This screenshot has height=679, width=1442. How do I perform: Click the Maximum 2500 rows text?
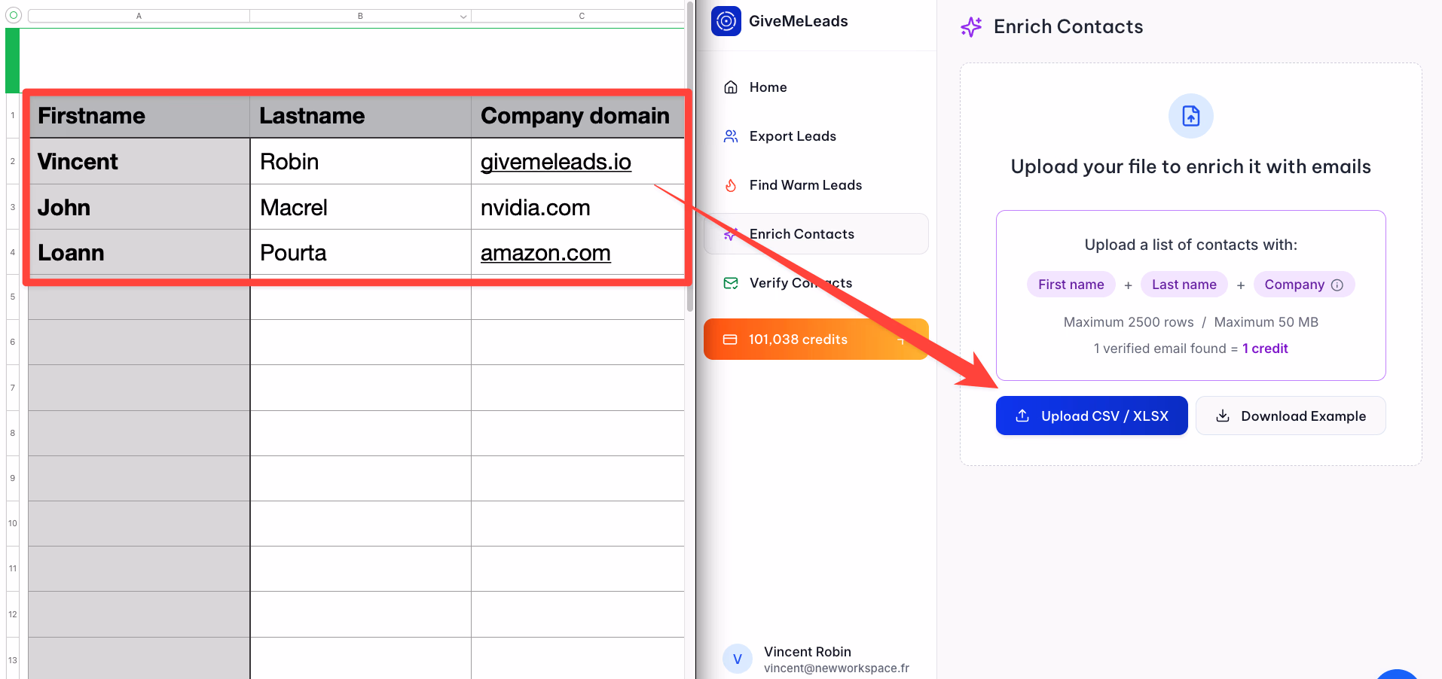(x=1129, y=322)
